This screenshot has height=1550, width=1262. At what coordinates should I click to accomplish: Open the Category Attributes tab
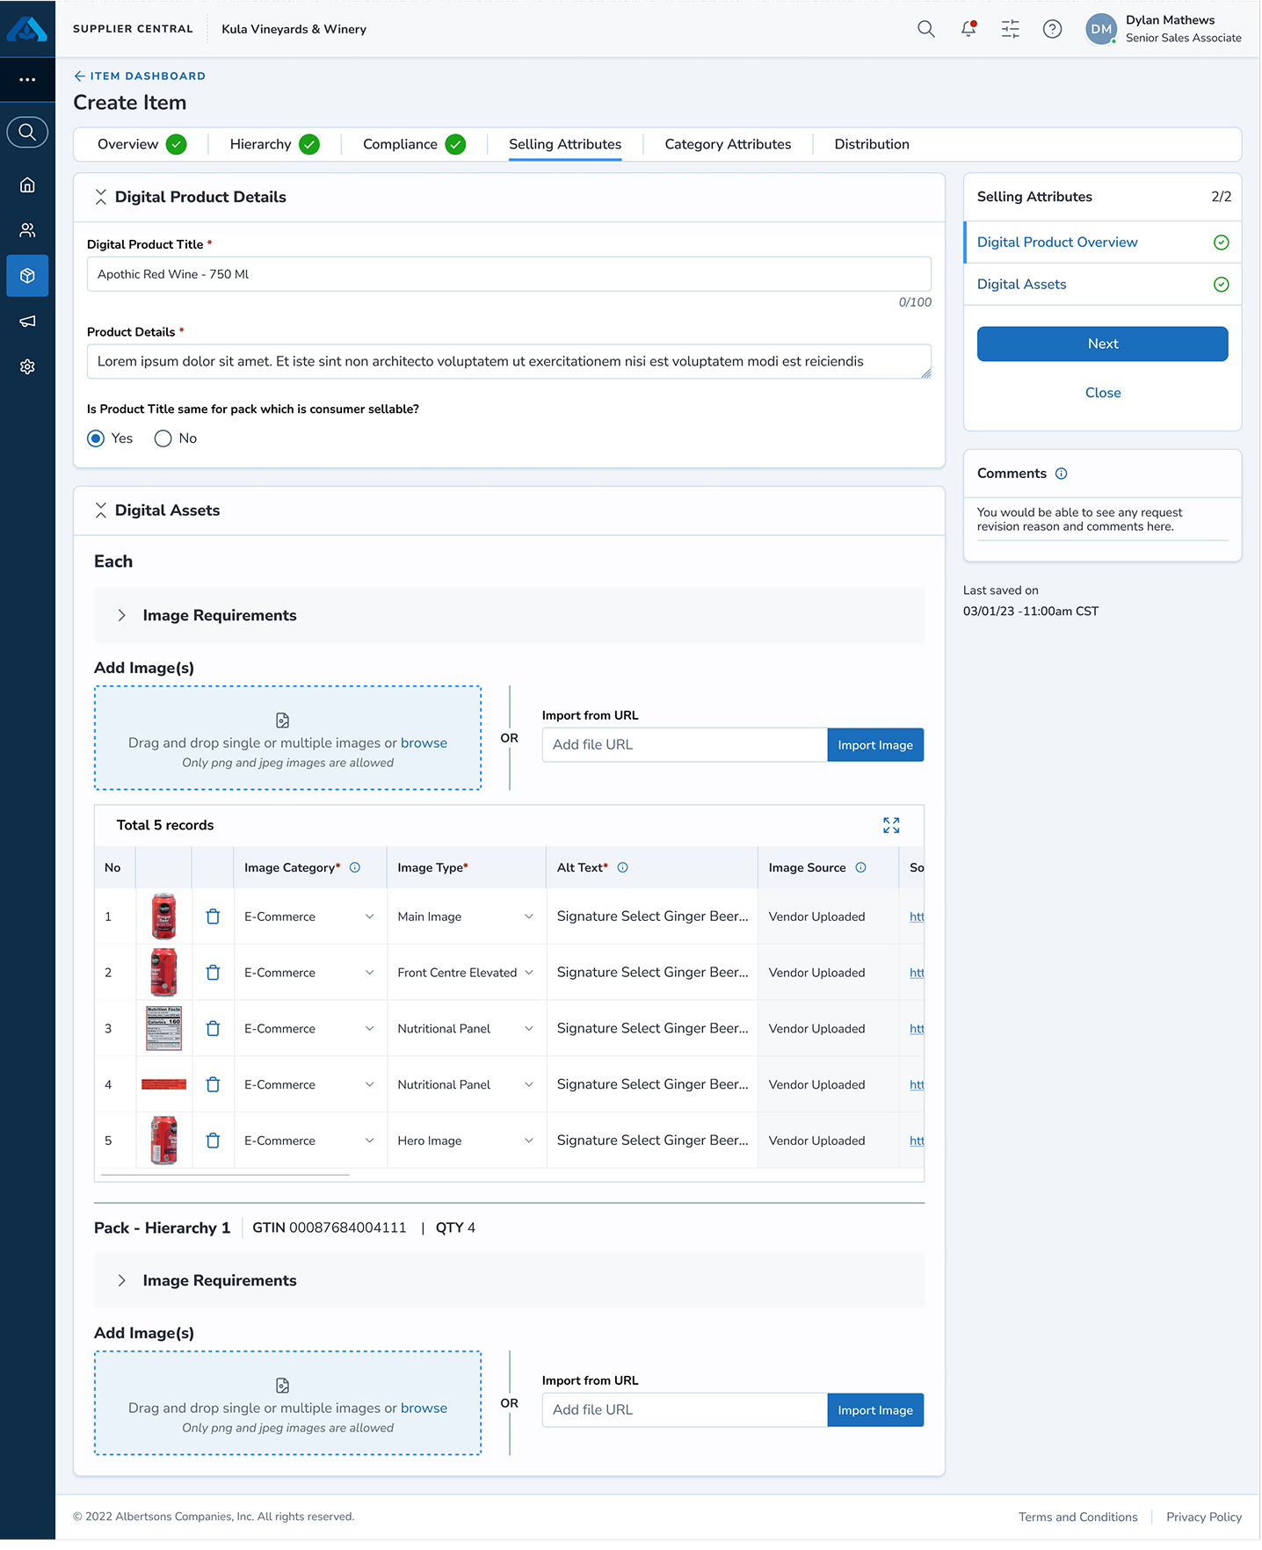pyautogui.click(x=728, y=145)
